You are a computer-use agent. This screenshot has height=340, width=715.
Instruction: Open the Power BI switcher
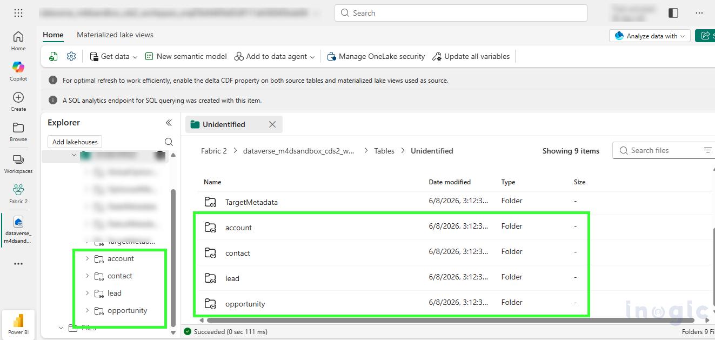[x=18, y=324]
